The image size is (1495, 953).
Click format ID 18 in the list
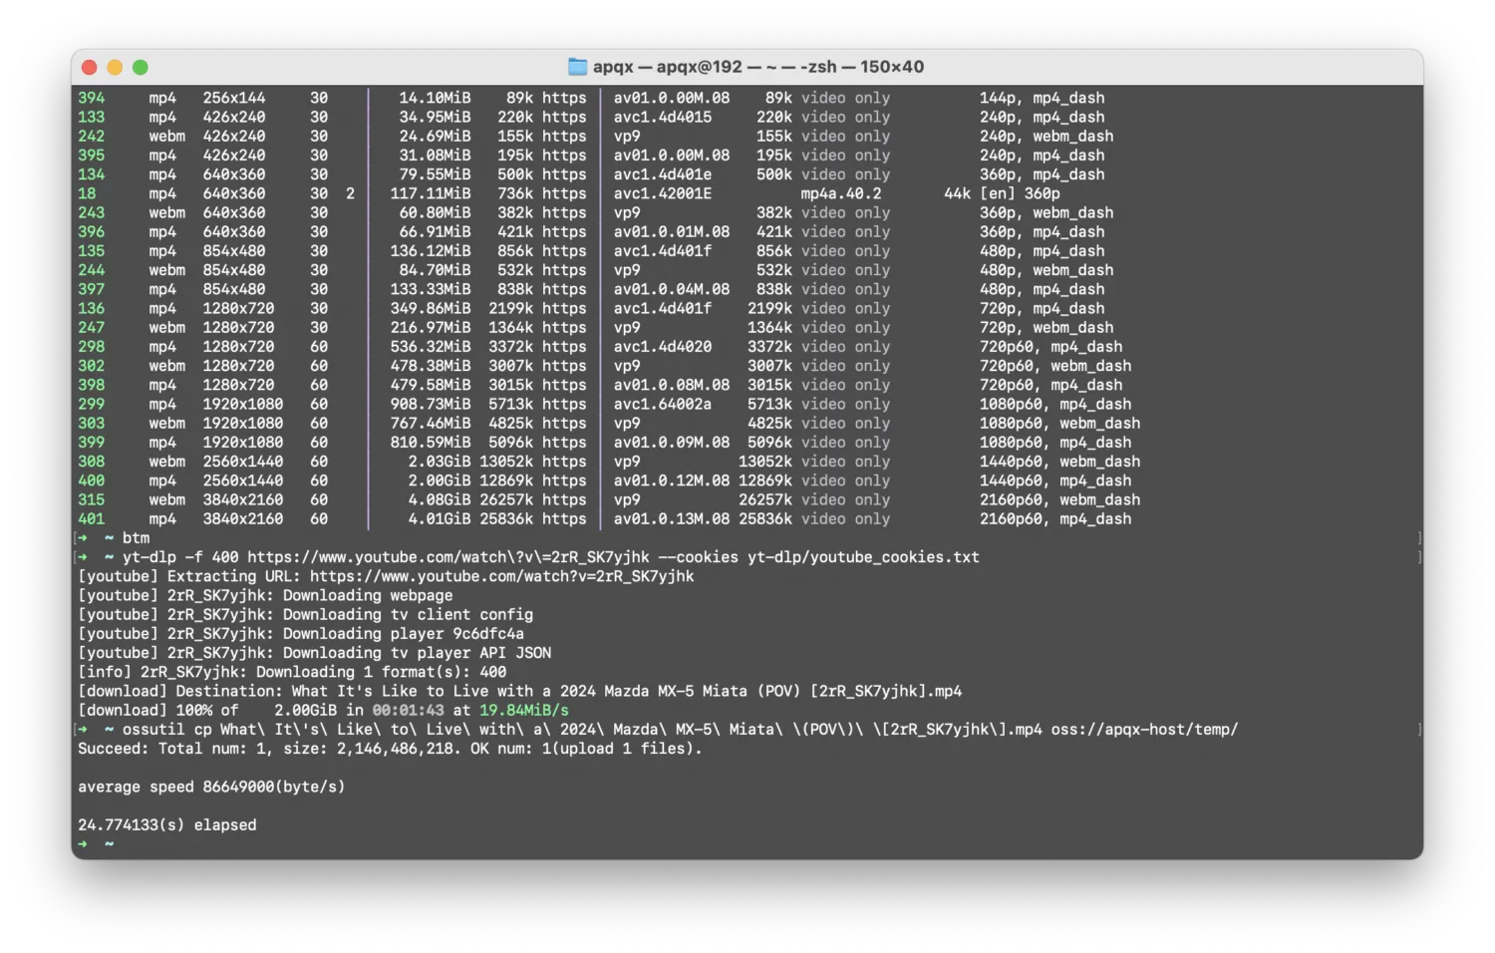coord(87,193)
